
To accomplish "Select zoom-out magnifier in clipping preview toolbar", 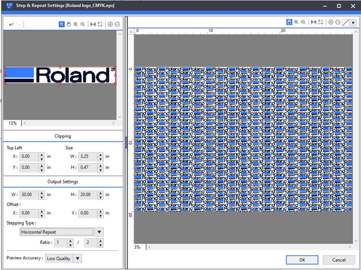I will [83, 24].
